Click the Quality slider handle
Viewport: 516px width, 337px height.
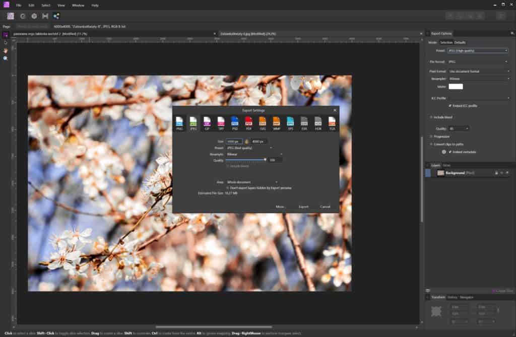(x=266, y=160)
